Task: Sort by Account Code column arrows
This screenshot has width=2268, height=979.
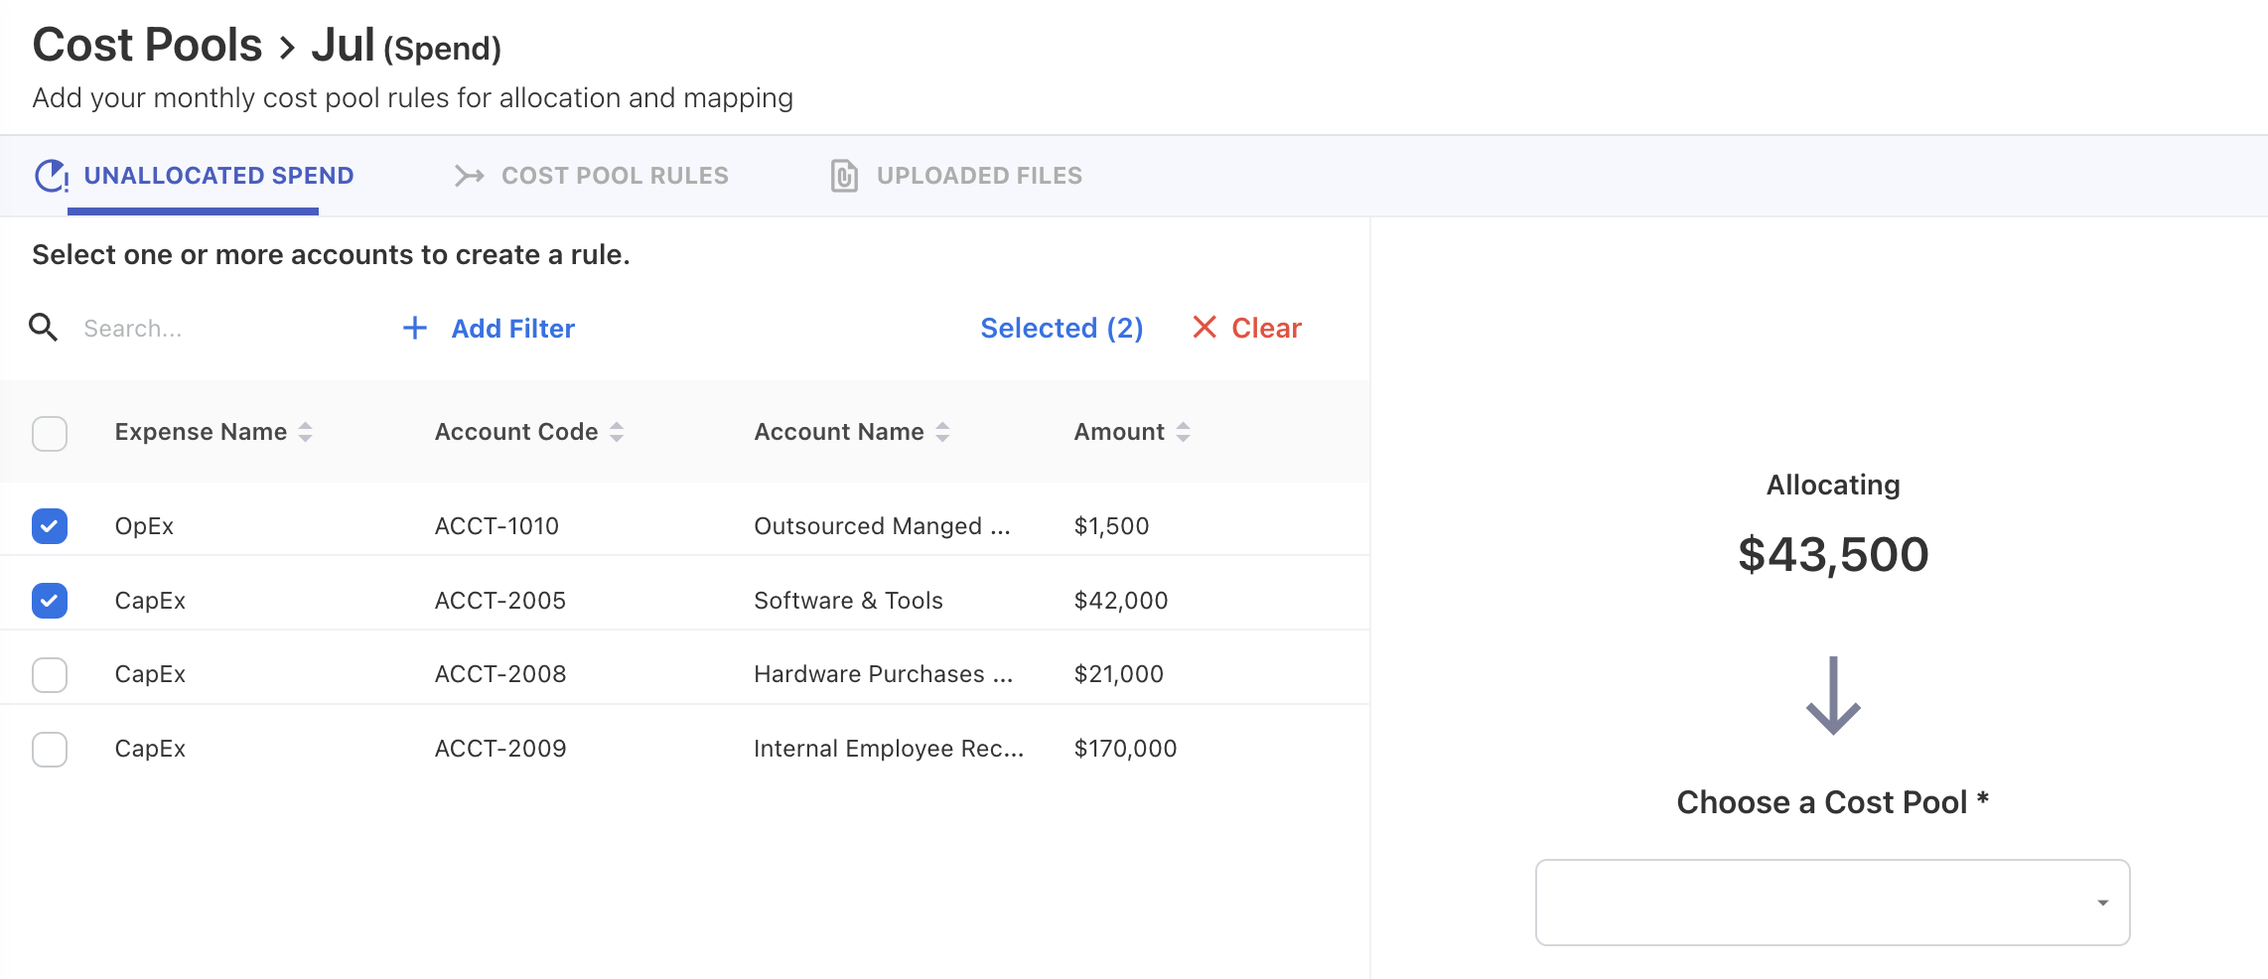Action: click(617, 432)
